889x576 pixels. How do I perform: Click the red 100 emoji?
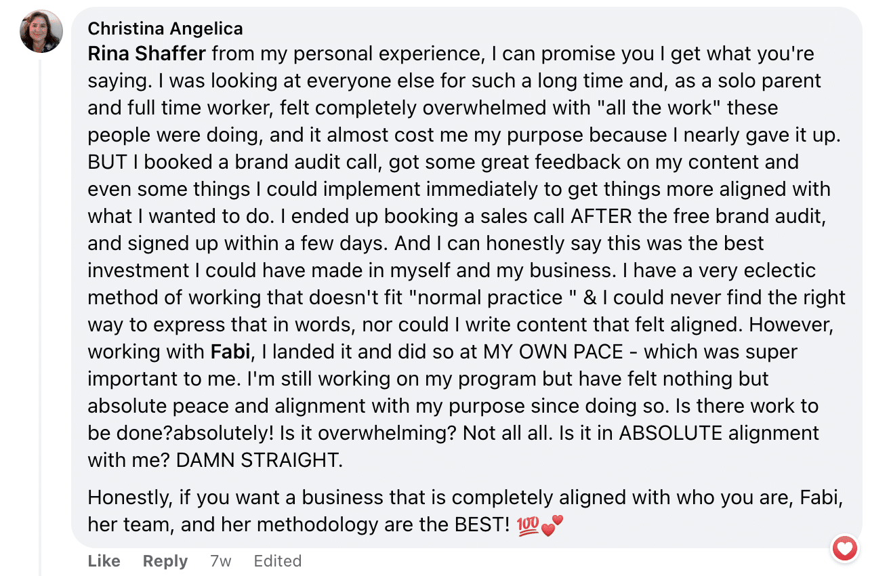(x=528, y=525)
